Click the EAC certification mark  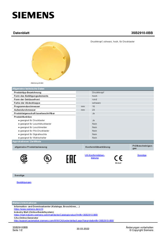(71, 159)
